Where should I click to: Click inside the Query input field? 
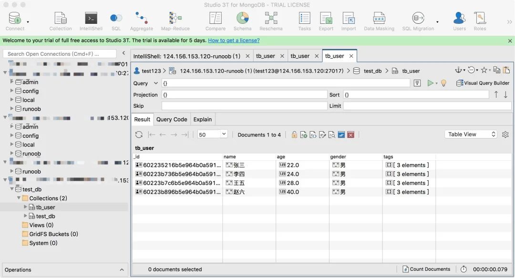pyautogui.click(x=286, y=83)
